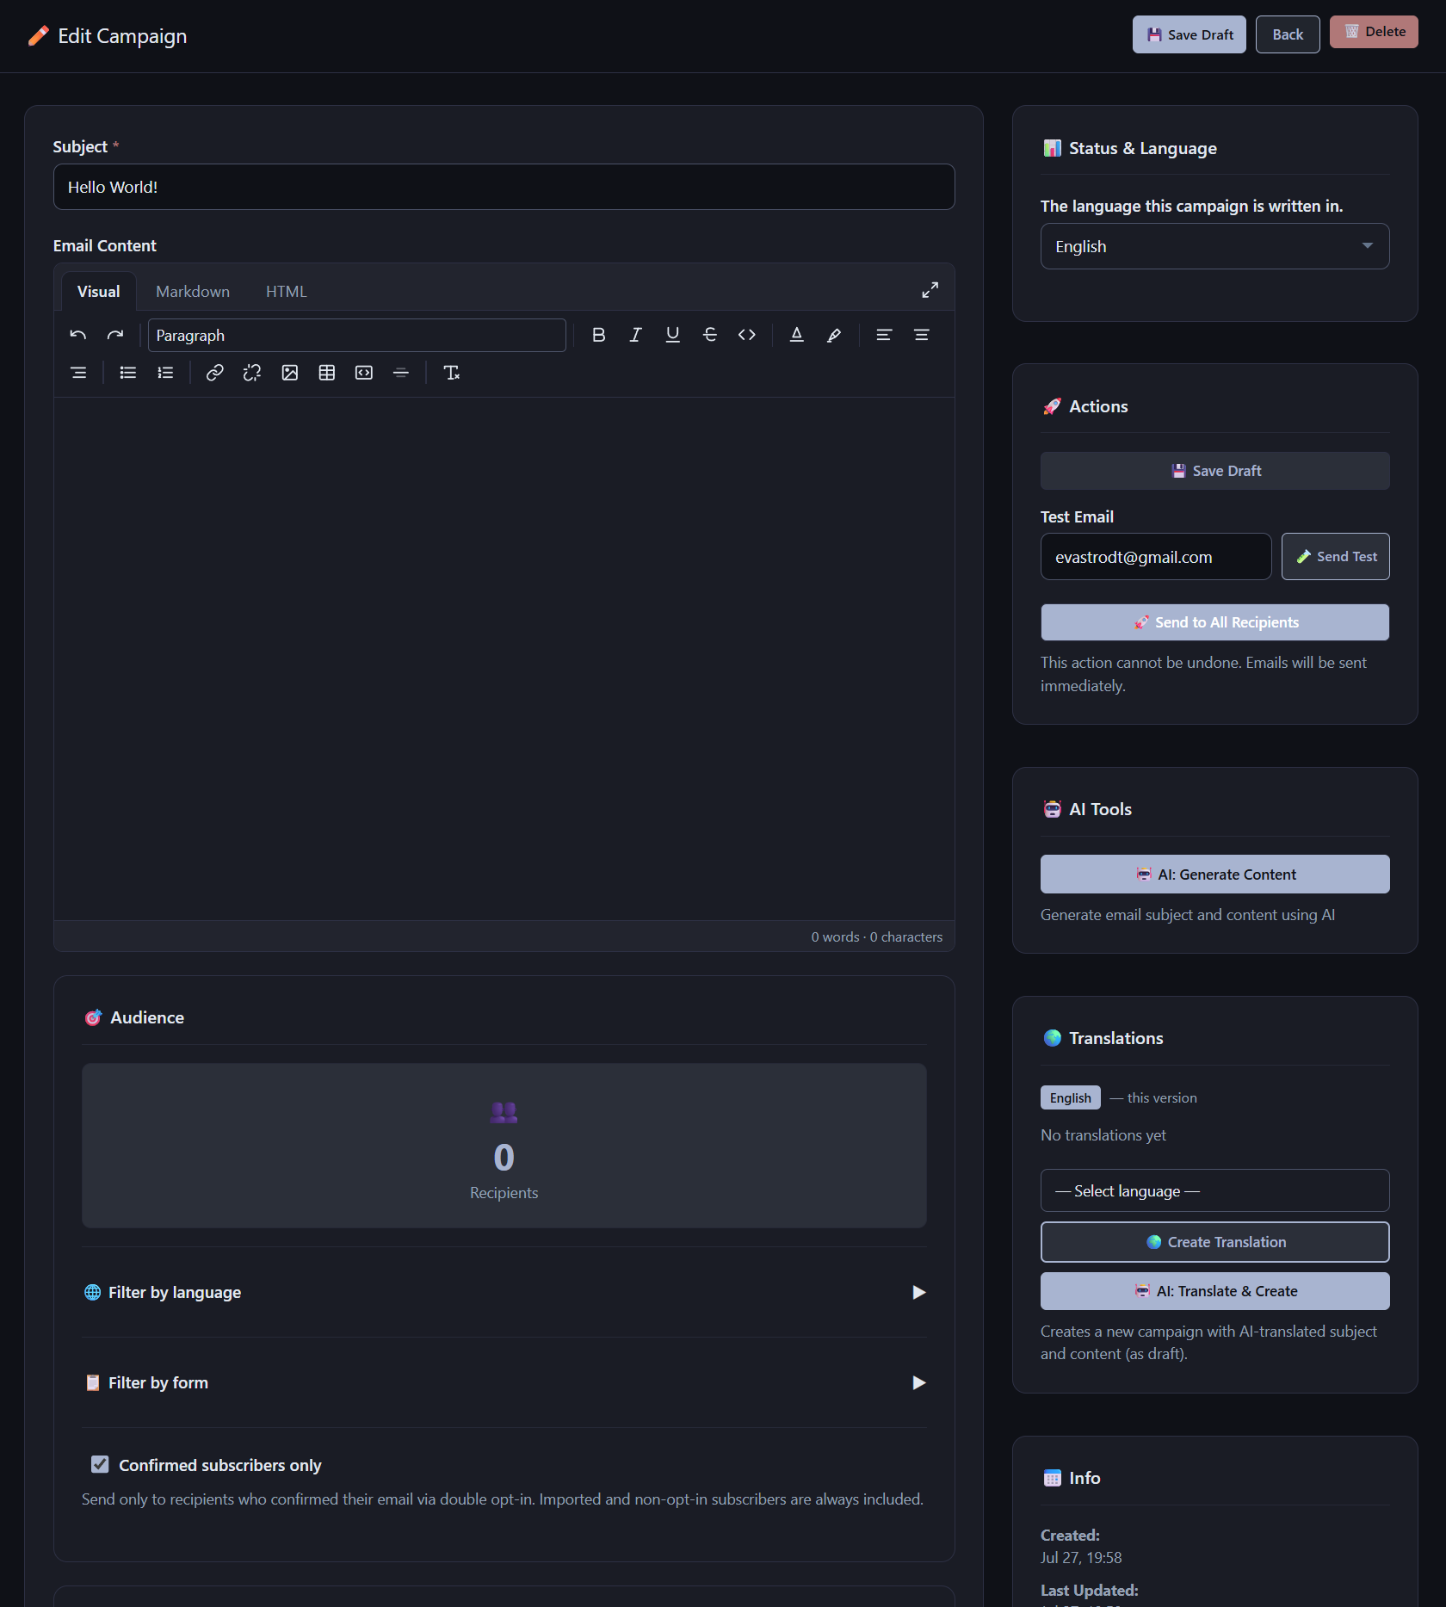Insert a bulleted list
This screenshot has width=1446, height=1607.
coord(128,373)
